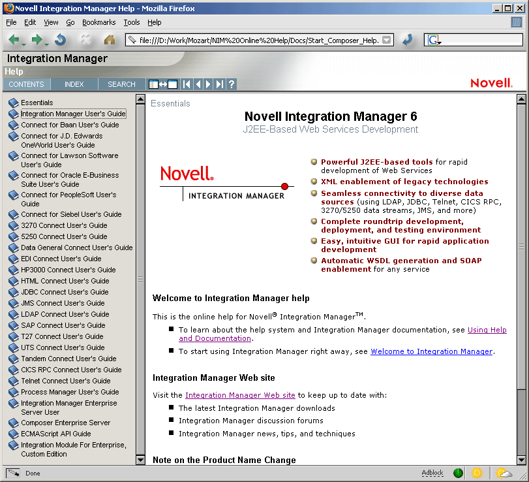
Task: Click contents pane scrollbar down arrow
Action: (x=140, y=460)
